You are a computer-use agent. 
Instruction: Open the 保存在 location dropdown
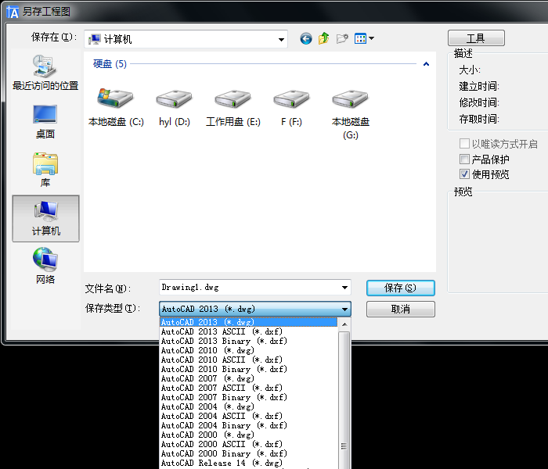[281, 39]
